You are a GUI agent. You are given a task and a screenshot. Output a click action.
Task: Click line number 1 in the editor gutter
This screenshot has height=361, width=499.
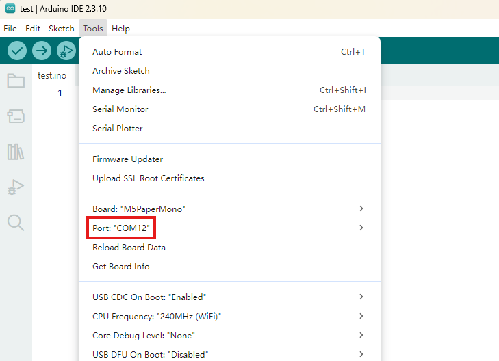[60, 93]
